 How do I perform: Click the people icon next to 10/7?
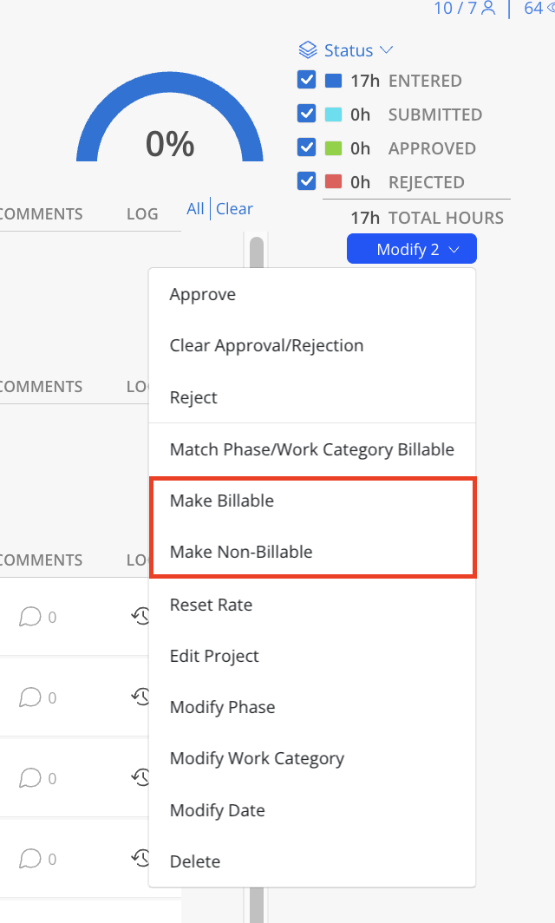(488, 8)
